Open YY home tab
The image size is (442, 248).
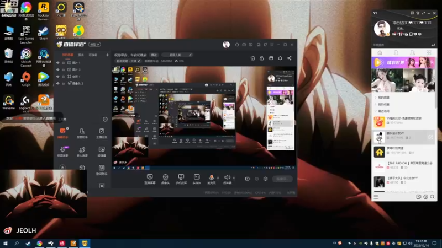(x=380, y=52)
